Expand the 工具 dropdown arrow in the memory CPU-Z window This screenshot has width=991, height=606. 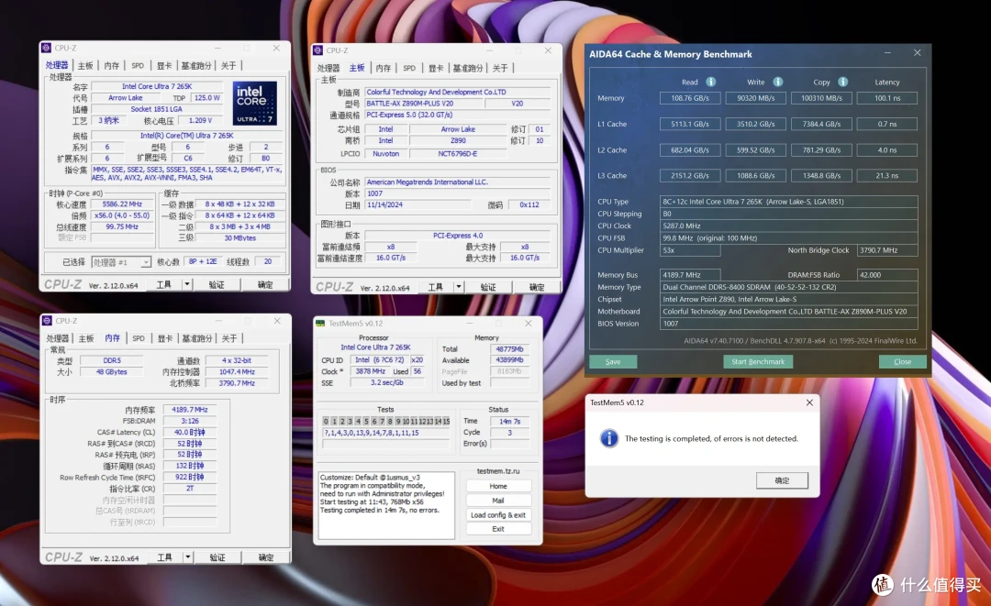pyautogui.click(x=188, y=557)
